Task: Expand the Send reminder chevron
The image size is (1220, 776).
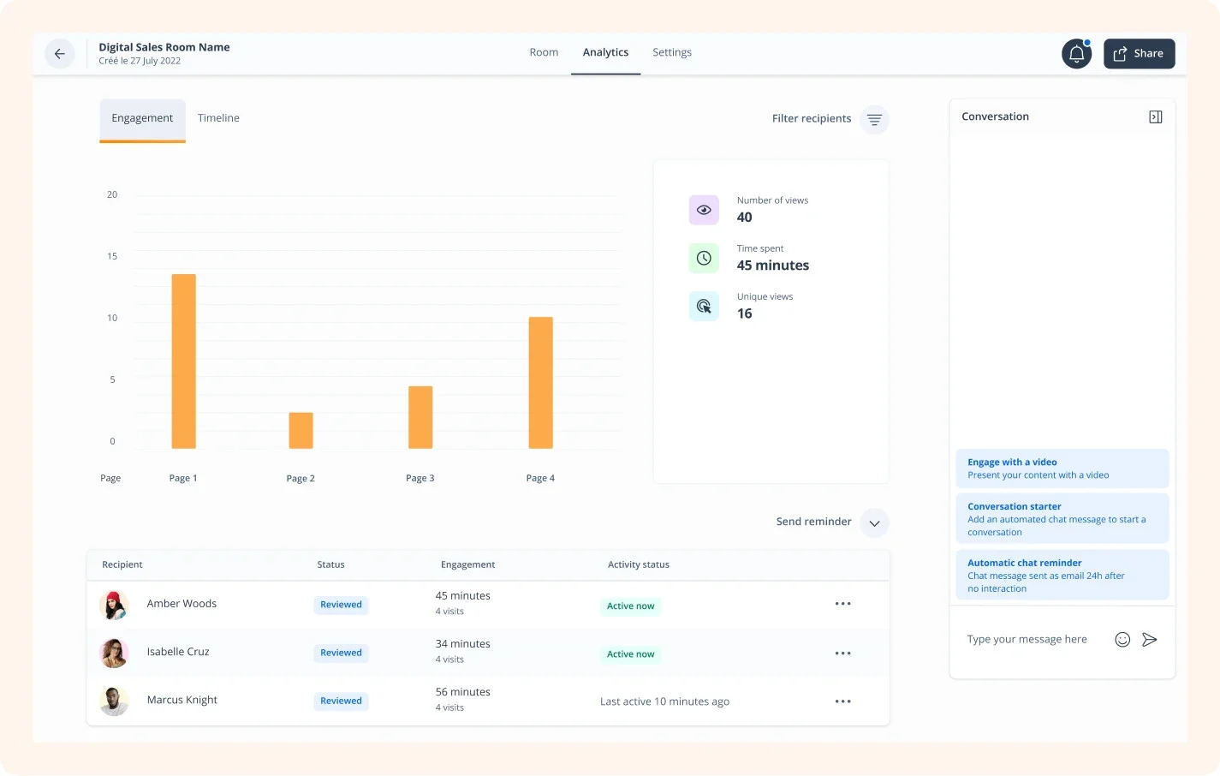Action: point(874,522)
